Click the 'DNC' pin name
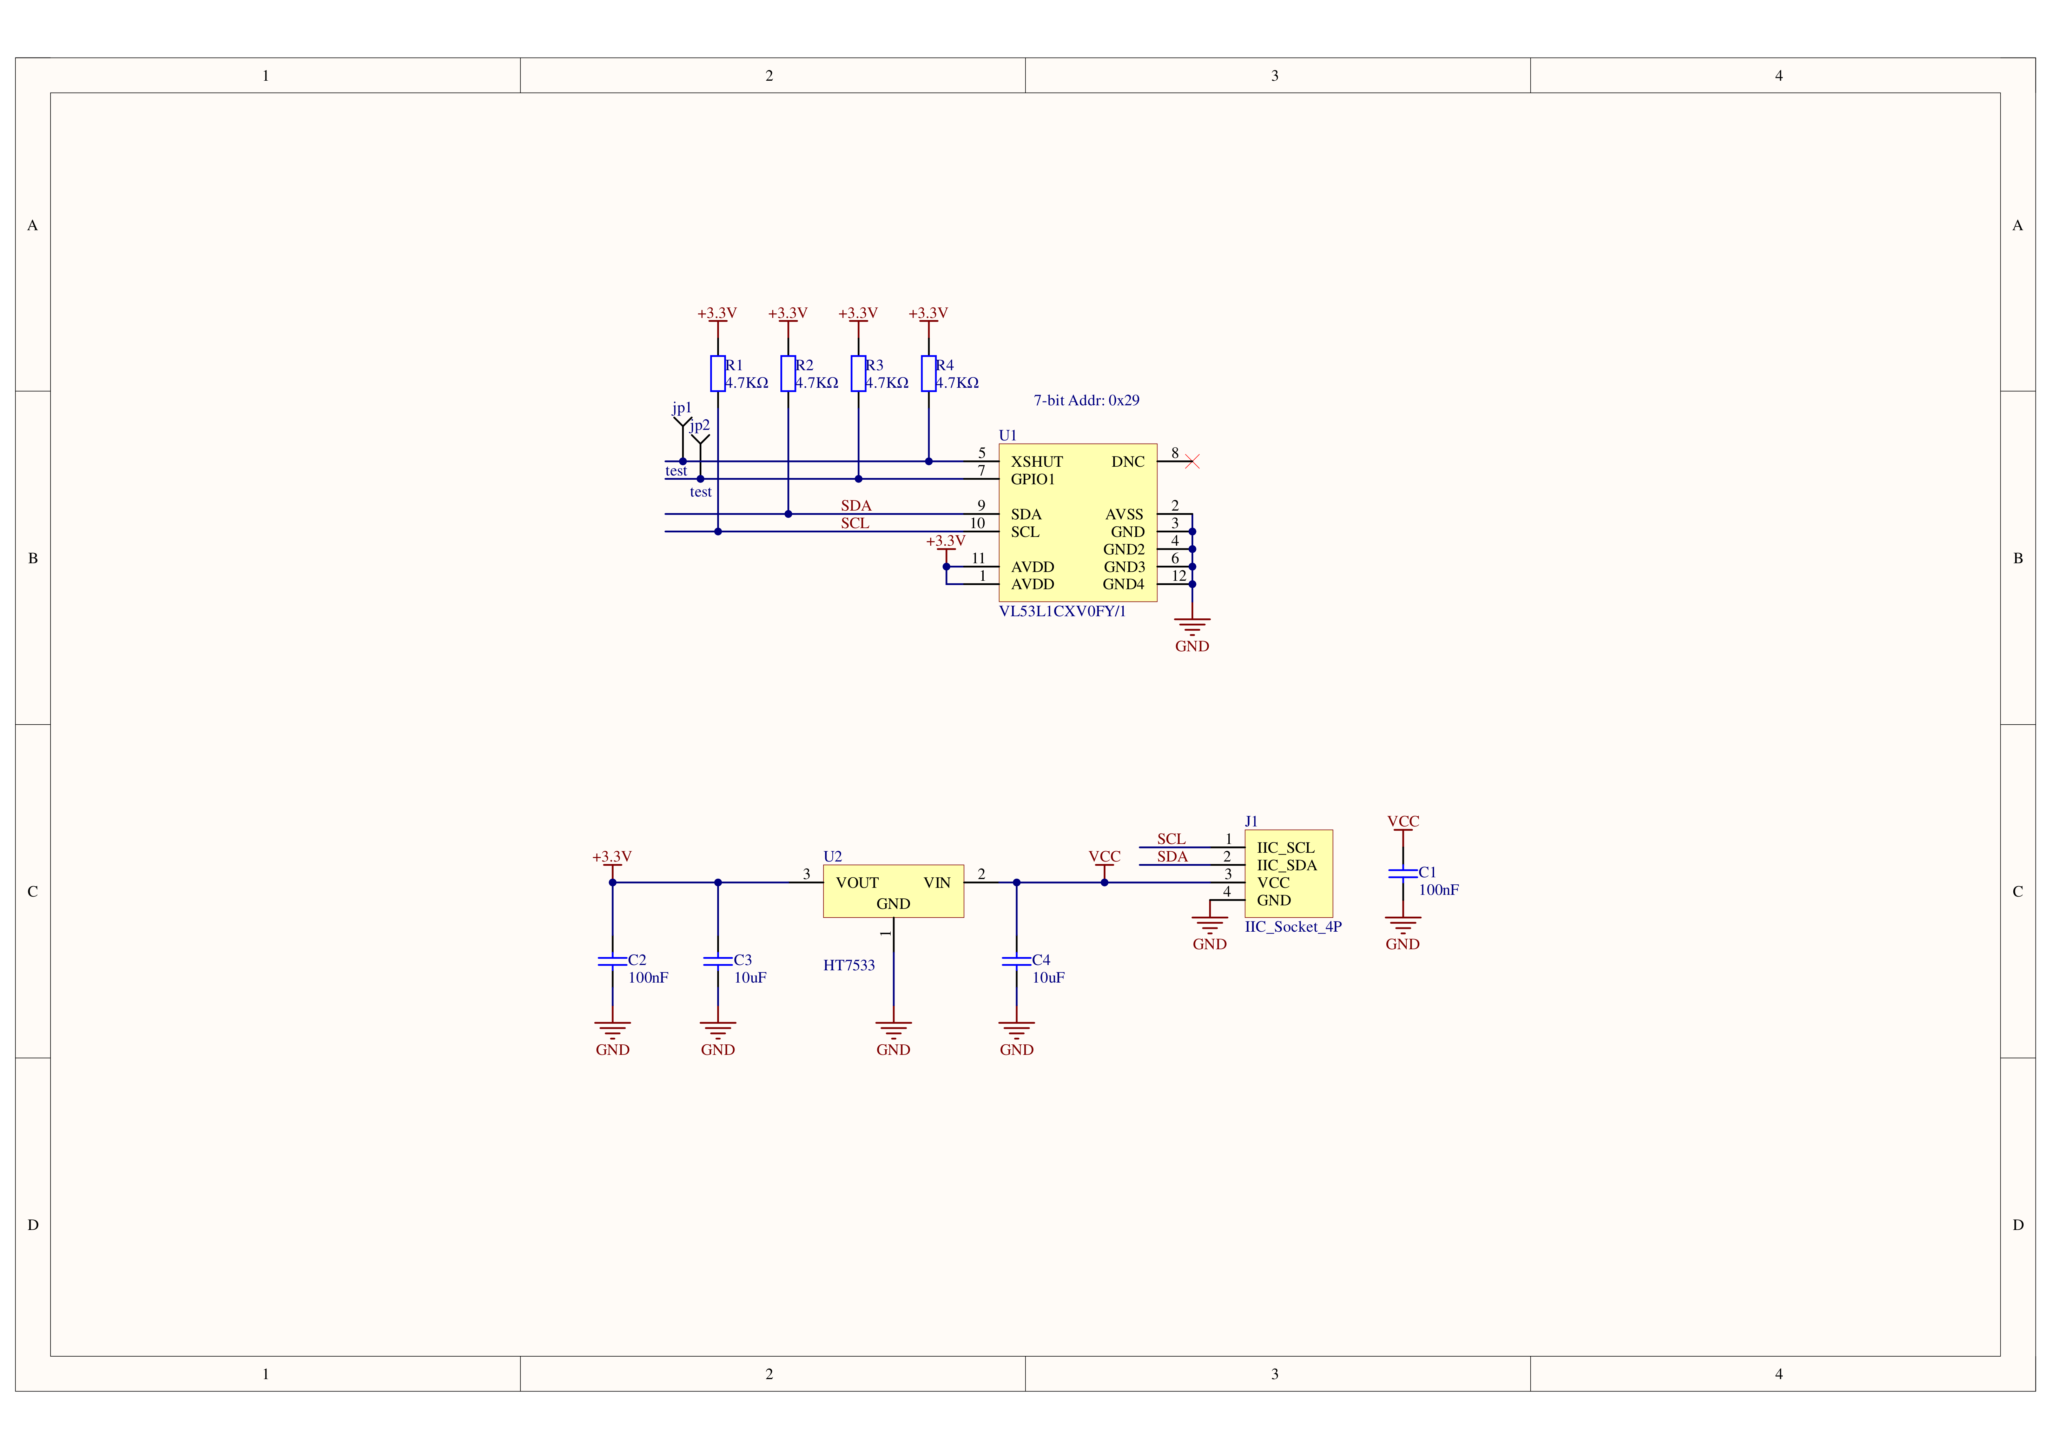Image resolution: width=2053 pixels, height=1450 pixels. tap(1128, 462)
